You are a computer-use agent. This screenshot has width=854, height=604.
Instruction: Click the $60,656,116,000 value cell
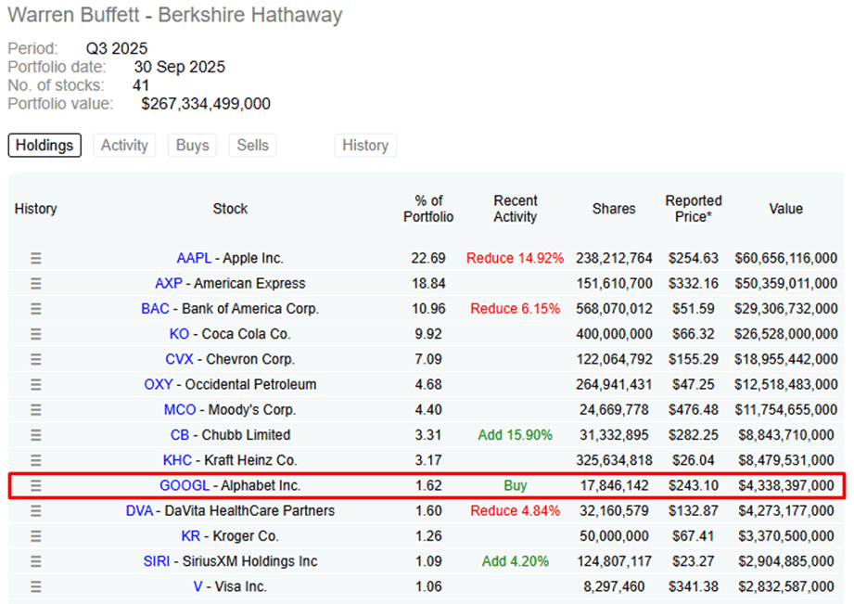click(x=786, y=258)
